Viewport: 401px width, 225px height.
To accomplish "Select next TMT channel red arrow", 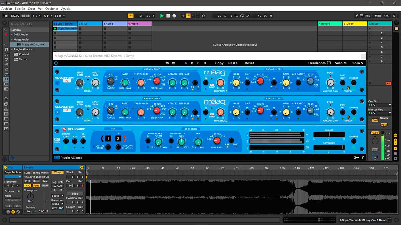I will point(125,138).
